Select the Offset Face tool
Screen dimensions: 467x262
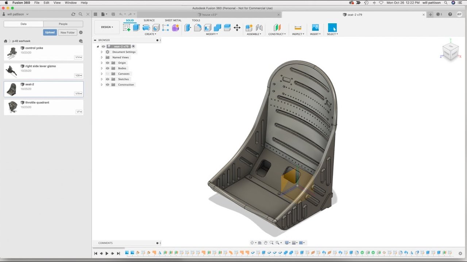pyautogui.click(x=227, y=28)
